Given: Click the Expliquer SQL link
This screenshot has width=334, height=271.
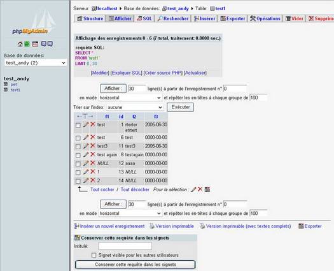Looking at the screenshot, I should [127, 73].
